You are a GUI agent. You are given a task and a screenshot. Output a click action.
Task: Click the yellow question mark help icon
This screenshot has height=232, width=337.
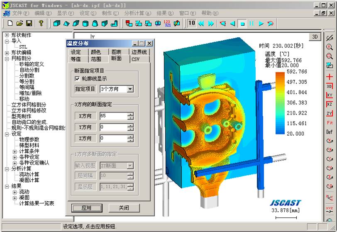click(41, 23)
